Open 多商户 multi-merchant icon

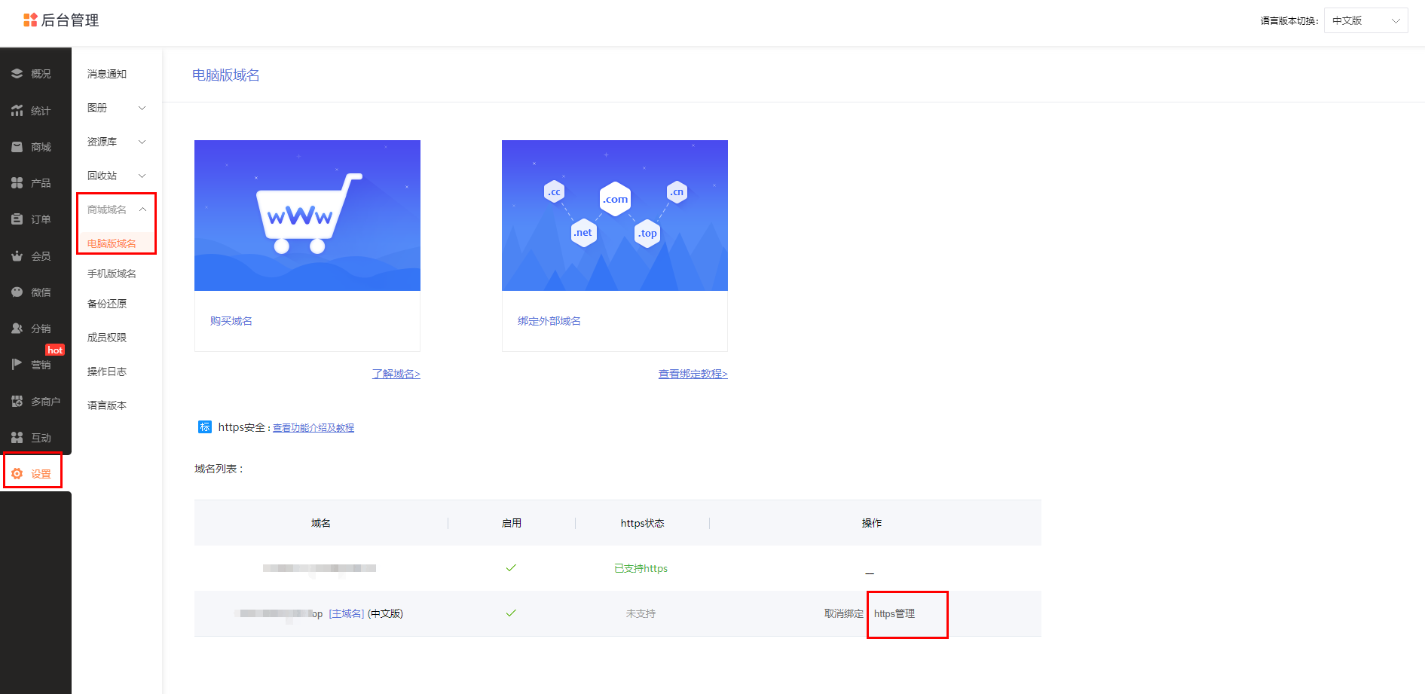[x=17, y=402]
